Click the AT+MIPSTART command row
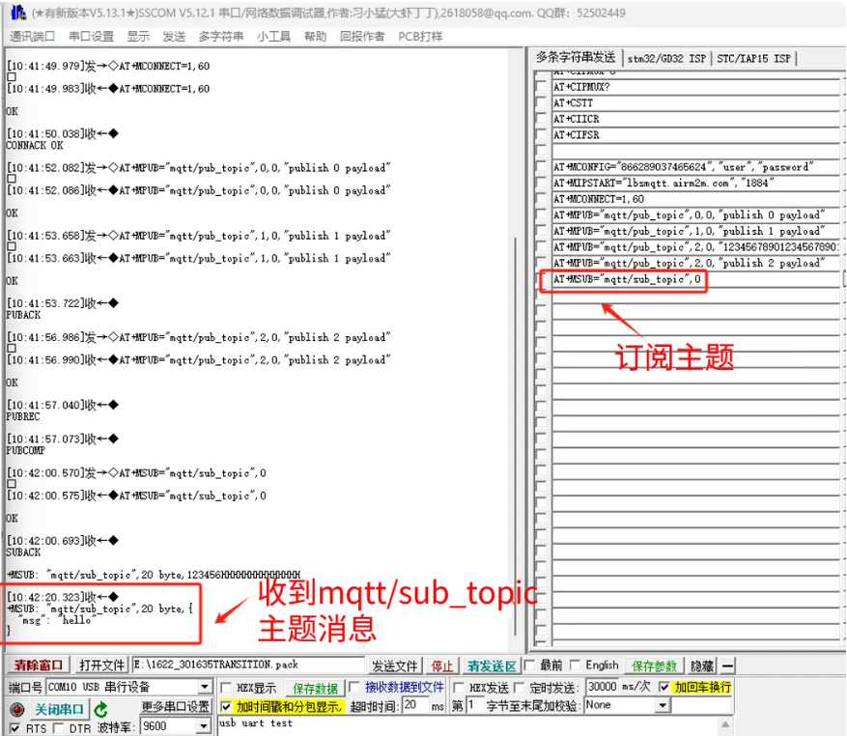 point(695,184)
